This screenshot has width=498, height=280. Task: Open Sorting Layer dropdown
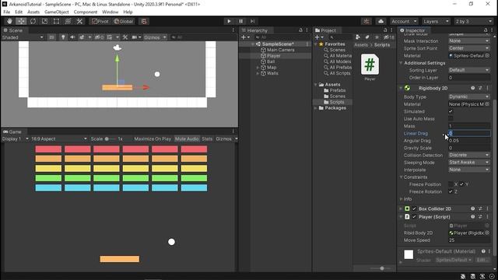click(468, 70)
